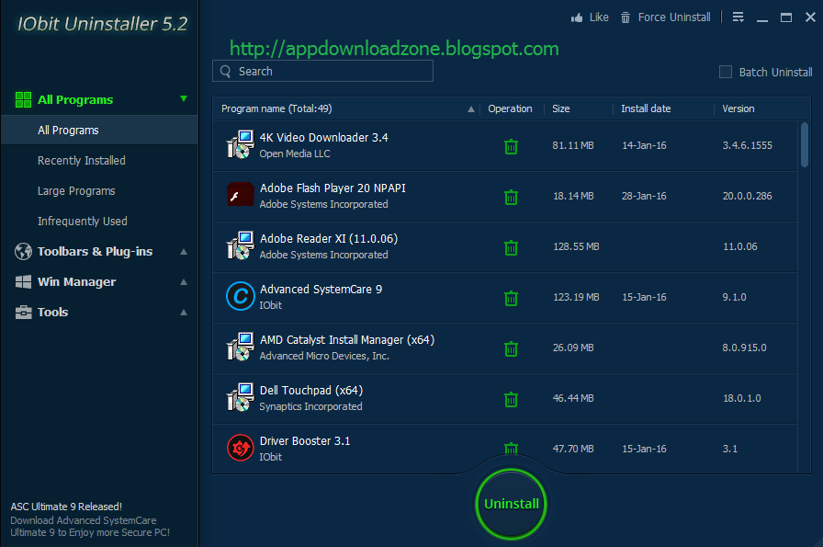Click the Force Uninstall trash icon
The height and width of the screenshot is (547, 823).
pyautogui.click(x=626, y=17)
